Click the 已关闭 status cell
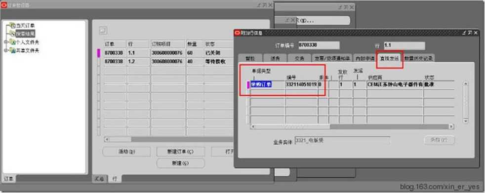Screen dimensions: 485x193 click(x=219, y=53)
